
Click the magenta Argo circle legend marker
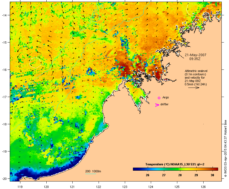pyautogui.click(x=159, y=98)
